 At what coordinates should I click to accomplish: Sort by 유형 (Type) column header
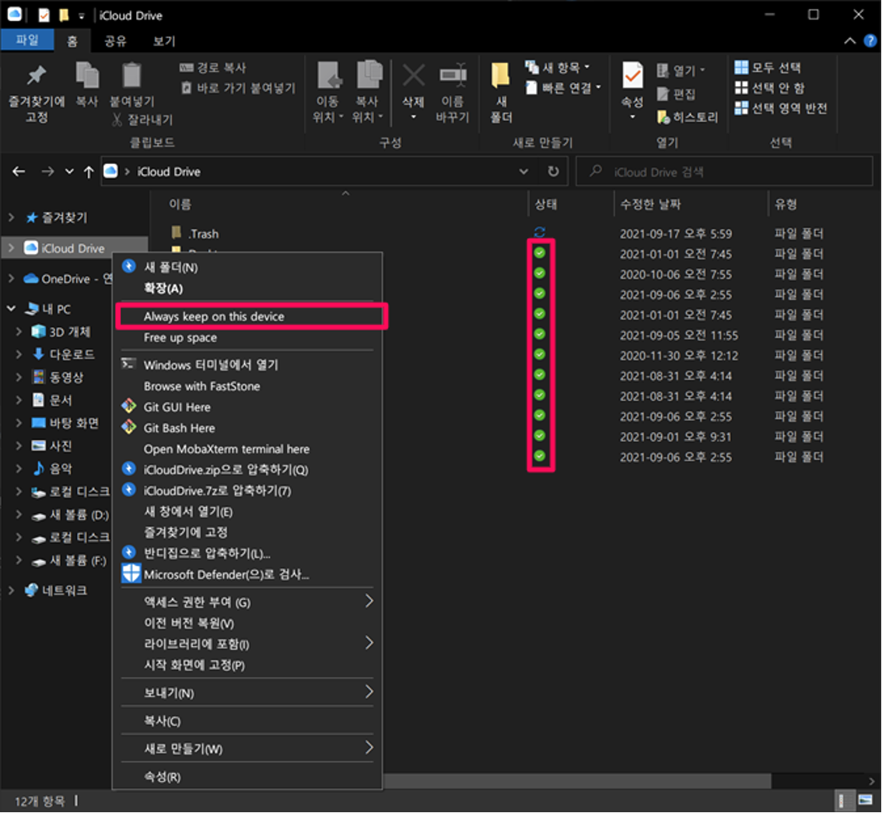point(786,204)
